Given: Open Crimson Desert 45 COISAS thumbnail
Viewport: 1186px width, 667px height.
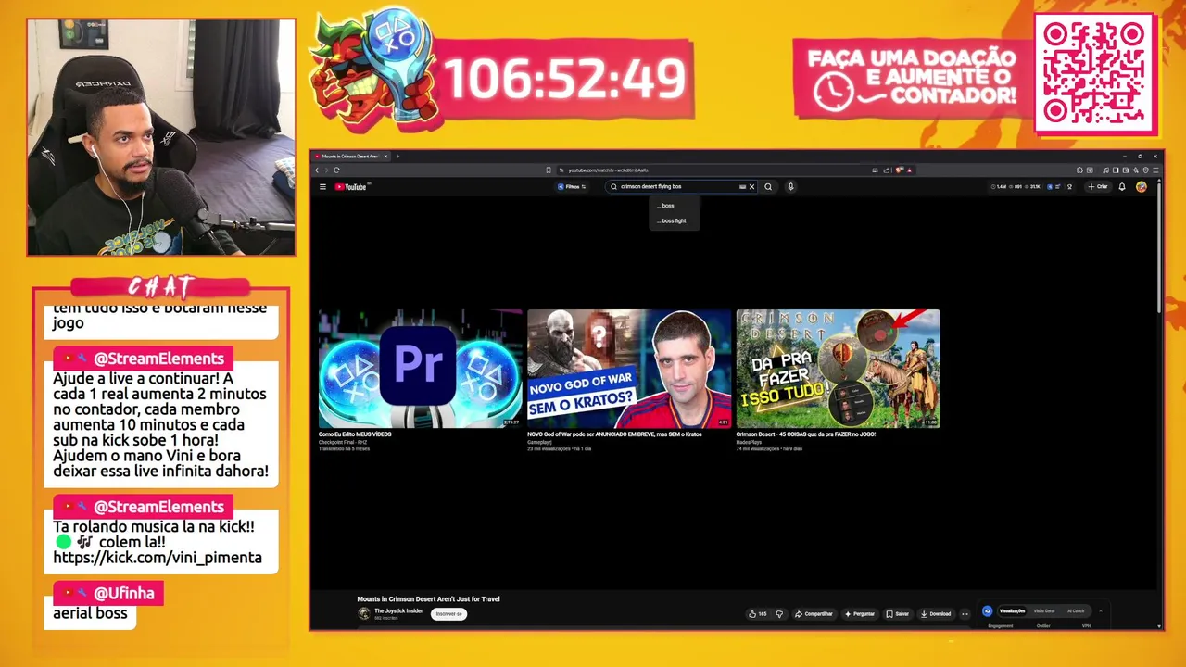Looking at the screenshot, I should (x=838, y=369).
